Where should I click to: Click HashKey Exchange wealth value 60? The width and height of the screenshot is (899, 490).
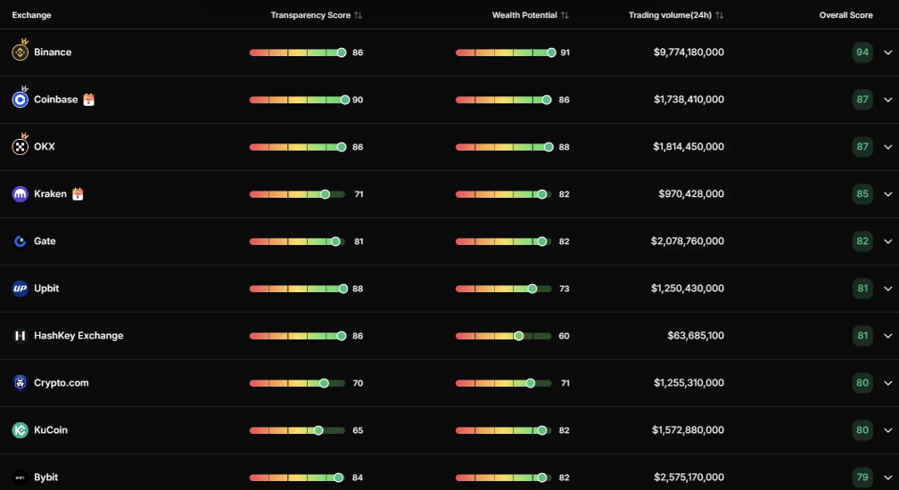(x=565, y=336)
